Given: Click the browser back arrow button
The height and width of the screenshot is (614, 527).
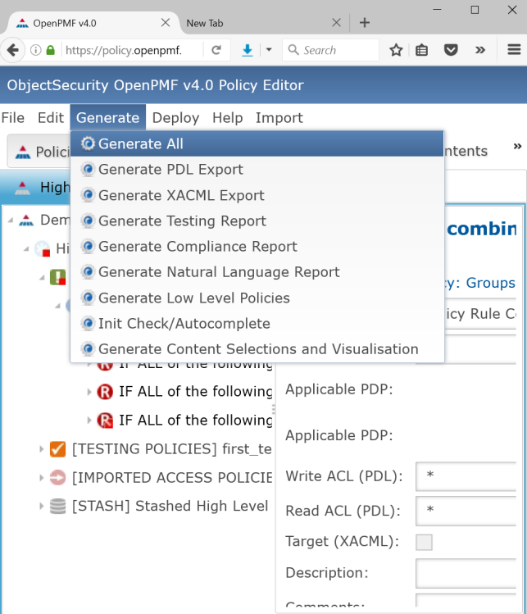Looking at the screenshot, I should pos(12,50).
